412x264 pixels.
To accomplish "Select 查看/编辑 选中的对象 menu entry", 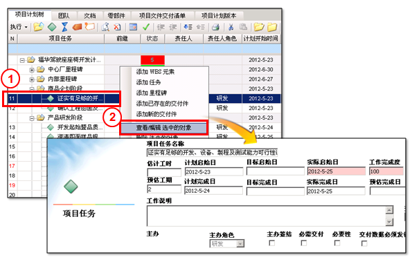I will click(163, 128).
